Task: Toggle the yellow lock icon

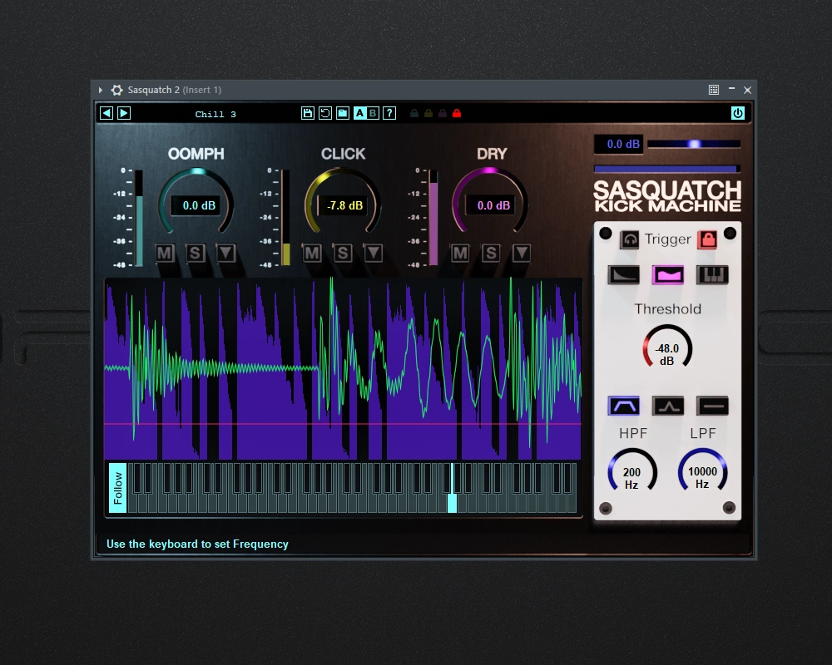Action: coord(428,113)
